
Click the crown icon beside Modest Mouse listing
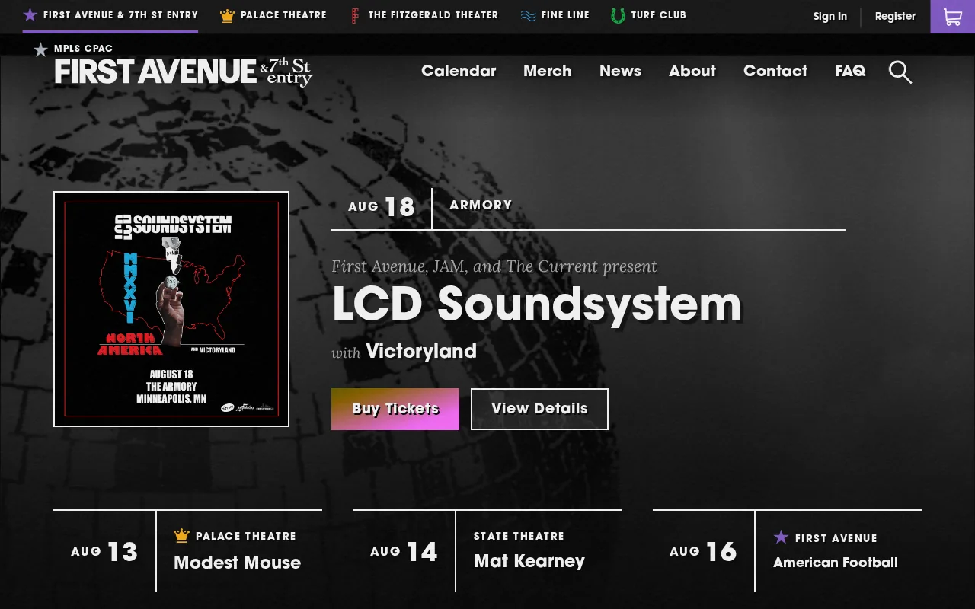[181, 536]
